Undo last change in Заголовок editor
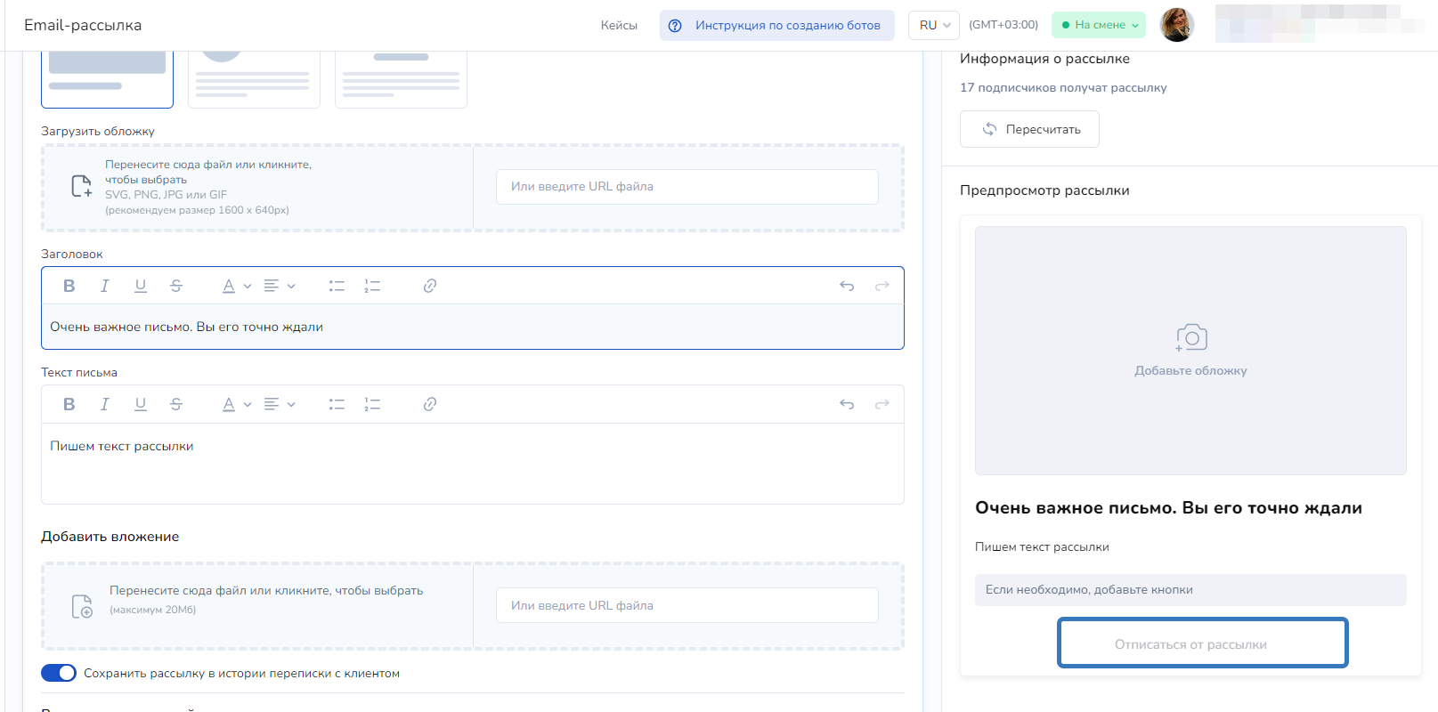1438x712 pixels. pos(847,286)
